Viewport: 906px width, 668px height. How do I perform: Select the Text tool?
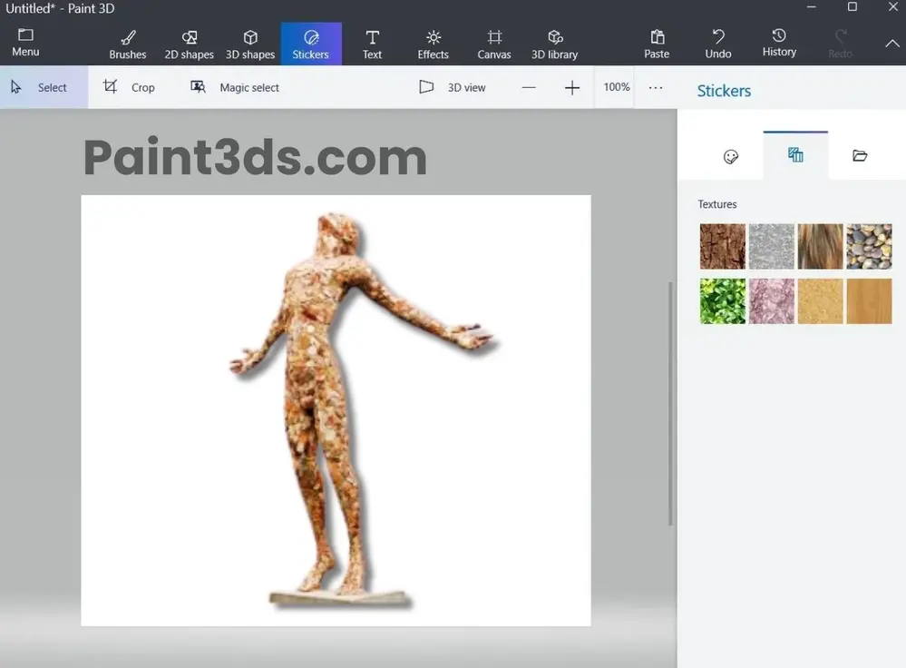(372, 43)
